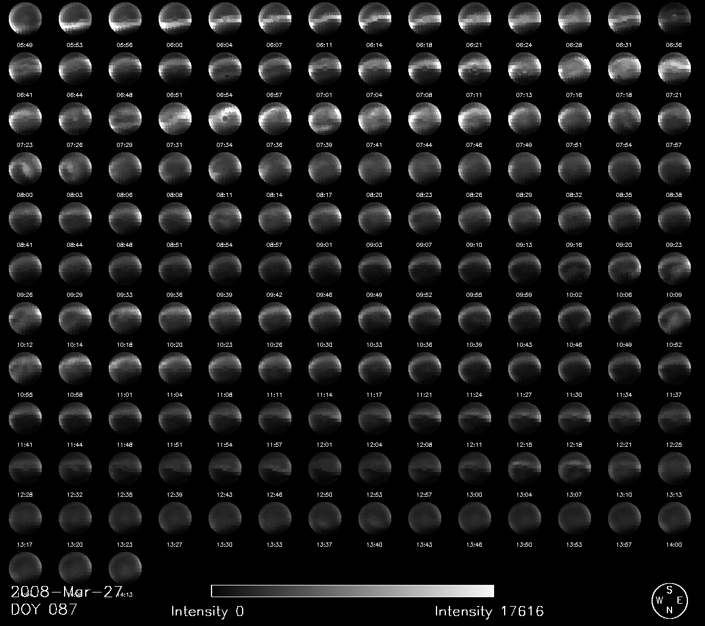This screenshot has width=705, height=626.
Task: Click the last globe, labeled 14:13
Action: point(125,569)
